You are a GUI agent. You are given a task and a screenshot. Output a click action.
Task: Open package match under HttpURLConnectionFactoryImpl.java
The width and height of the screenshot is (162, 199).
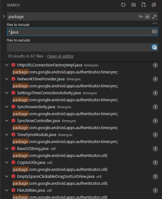tap(65, 72)
